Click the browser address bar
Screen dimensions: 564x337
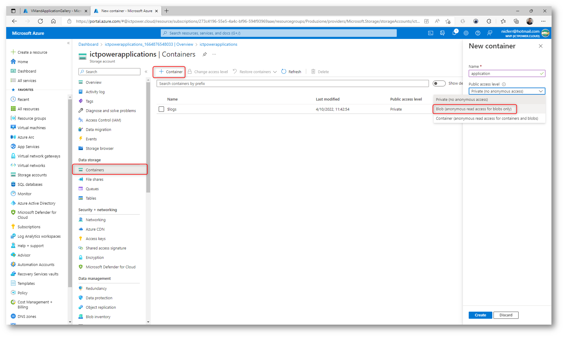tap(248, 21)
